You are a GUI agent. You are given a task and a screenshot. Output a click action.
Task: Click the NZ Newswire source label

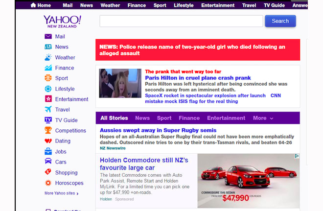113,148
